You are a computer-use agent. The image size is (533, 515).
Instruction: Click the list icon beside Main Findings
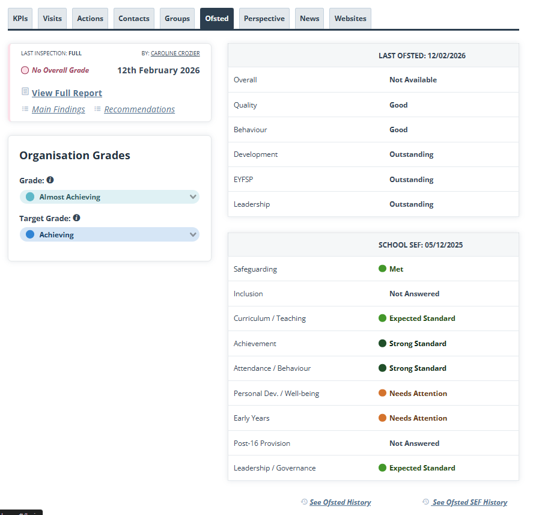pos(25,109)
